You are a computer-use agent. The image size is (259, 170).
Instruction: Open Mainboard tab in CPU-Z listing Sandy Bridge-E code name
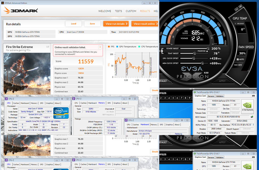tap(25, 103)
